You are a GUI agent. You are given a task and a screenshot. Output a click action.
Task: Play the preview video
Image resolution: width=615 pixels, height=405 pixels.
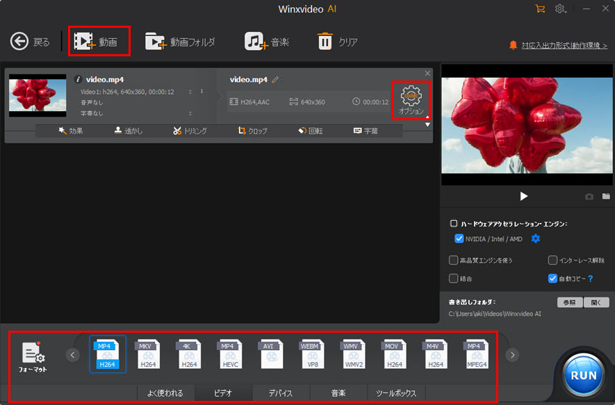(523, 196)
